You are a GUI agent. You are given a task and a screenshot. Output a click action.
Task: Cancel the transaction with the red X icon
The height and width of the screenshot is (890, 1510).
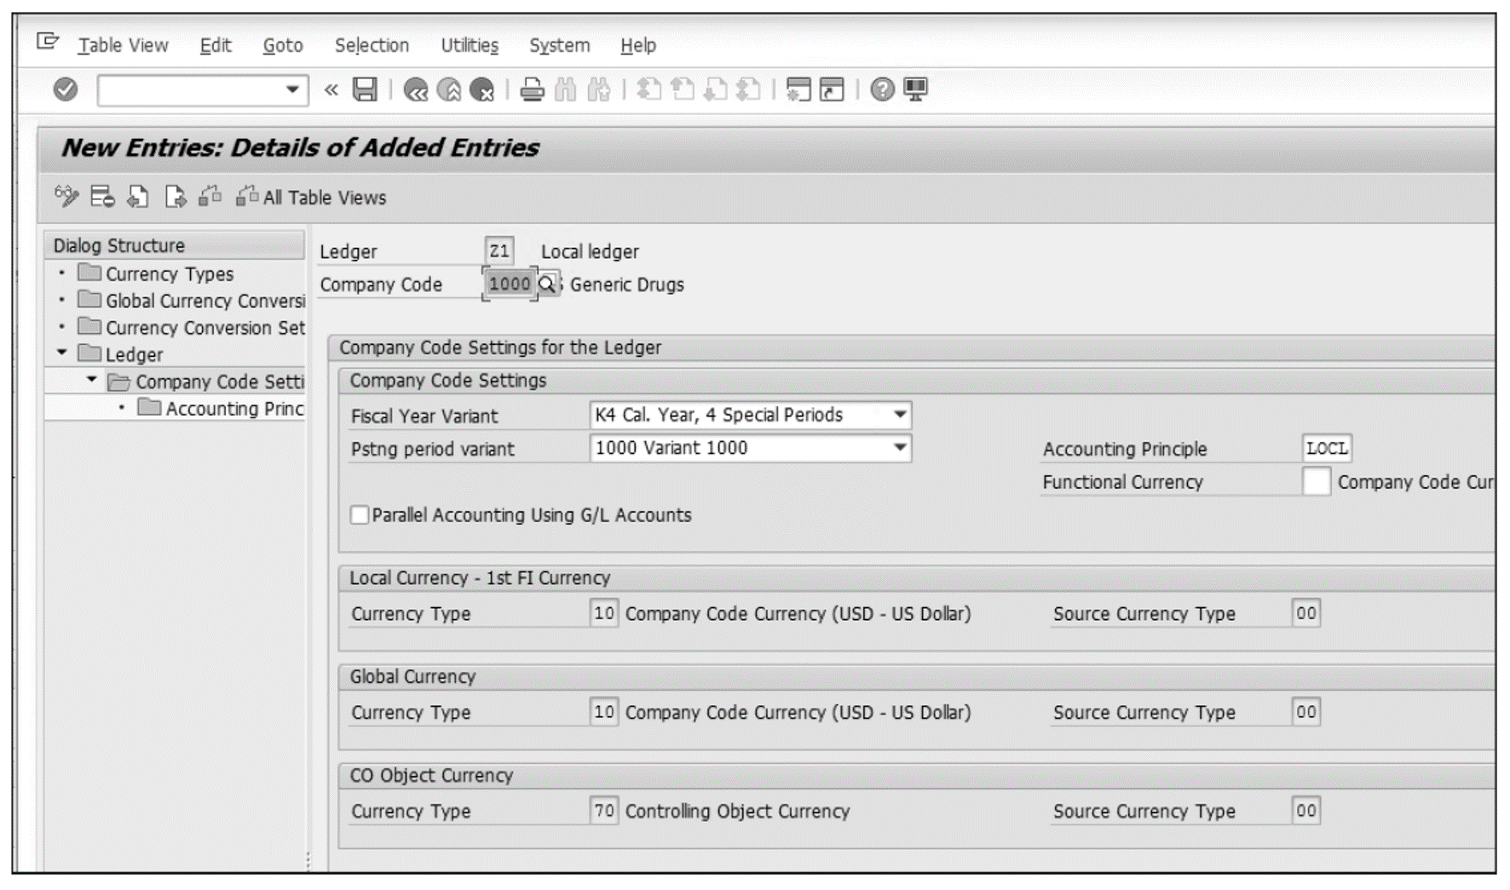tap(481, 89)
